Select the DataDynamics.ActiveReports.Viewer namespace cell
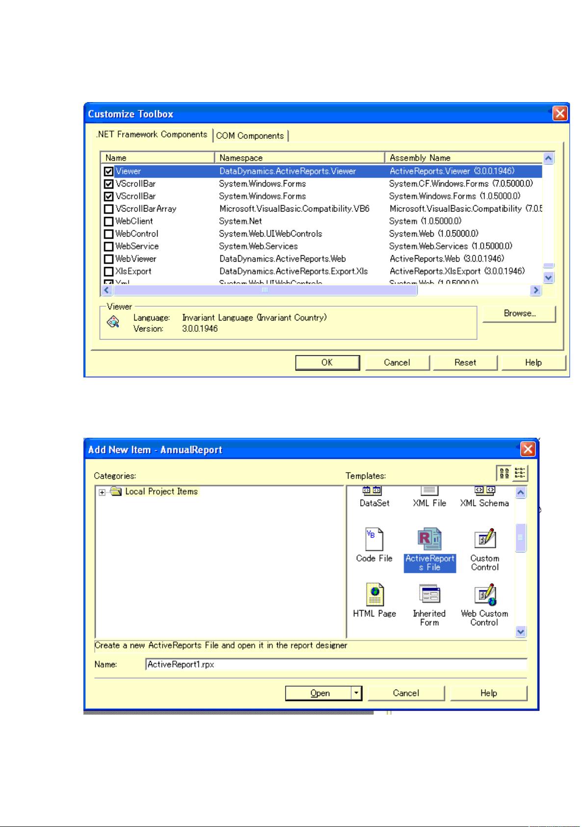This screenshot has width=585, height=827. [288, 171]
